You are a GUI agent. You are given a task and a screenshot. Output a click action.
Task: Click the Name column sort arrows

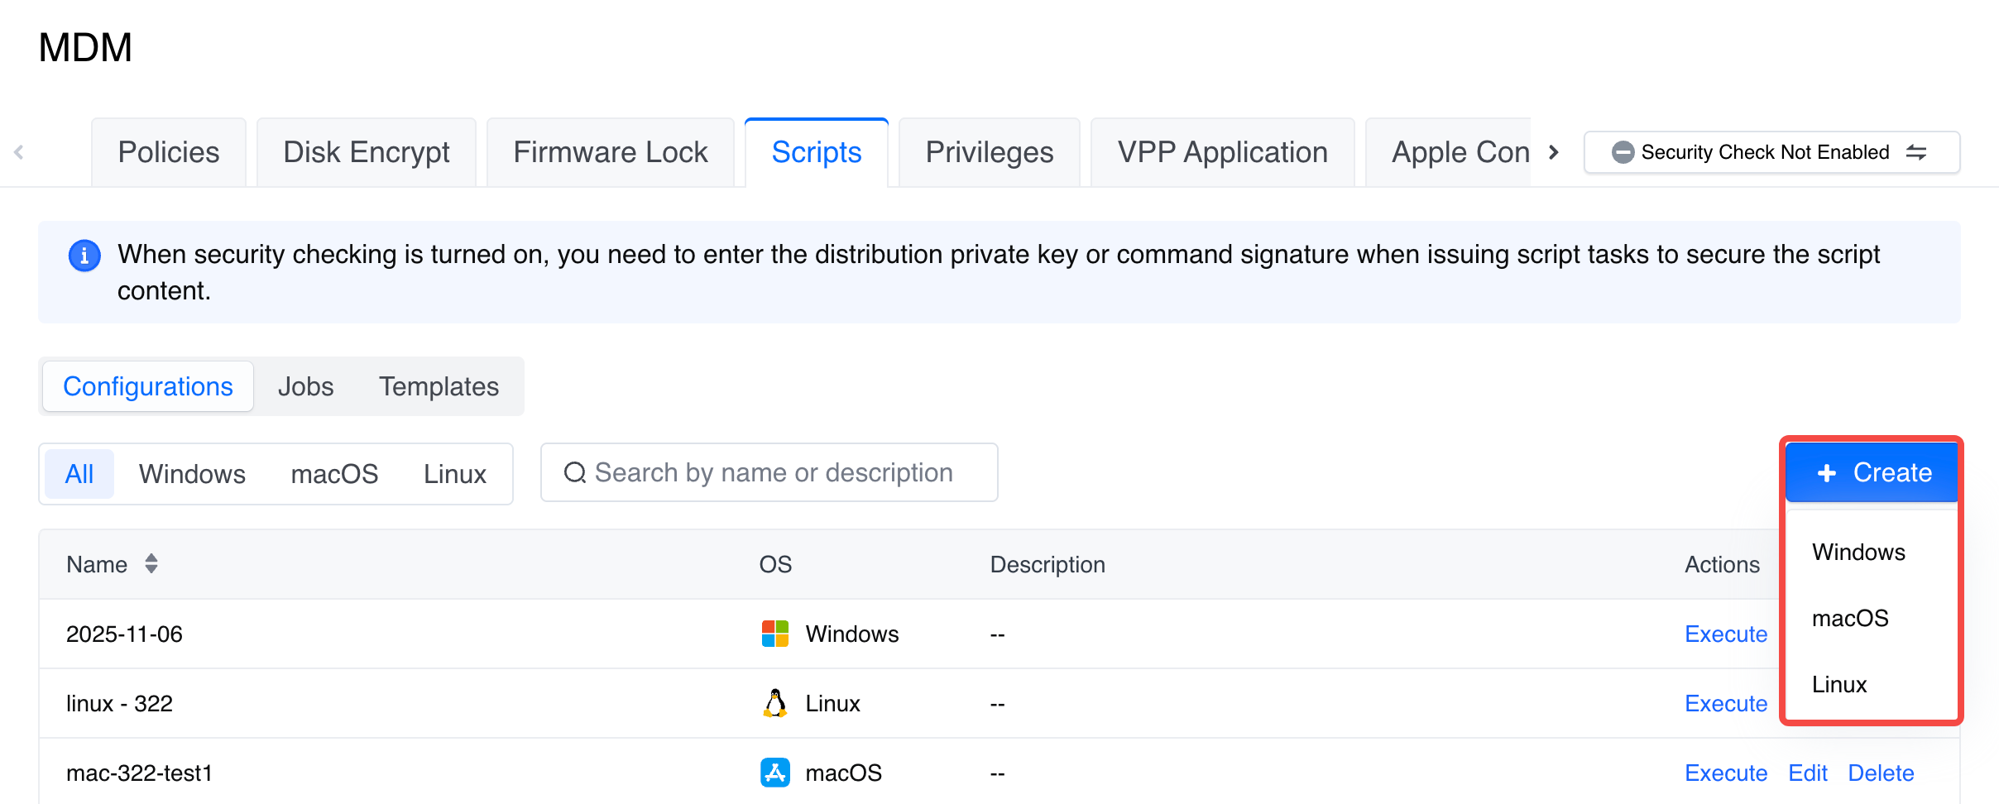151,564
